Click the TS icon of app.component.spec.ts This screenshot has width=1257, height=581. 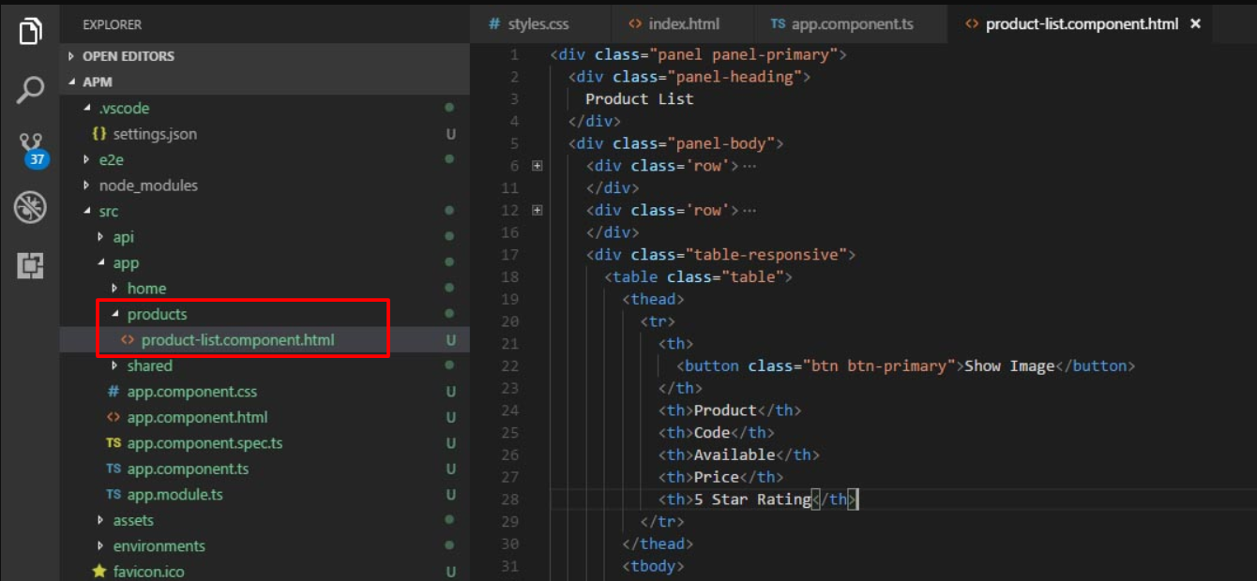click(114, 443)
